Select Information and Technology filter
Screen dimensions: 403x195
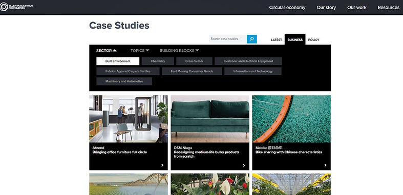point(253,71)
